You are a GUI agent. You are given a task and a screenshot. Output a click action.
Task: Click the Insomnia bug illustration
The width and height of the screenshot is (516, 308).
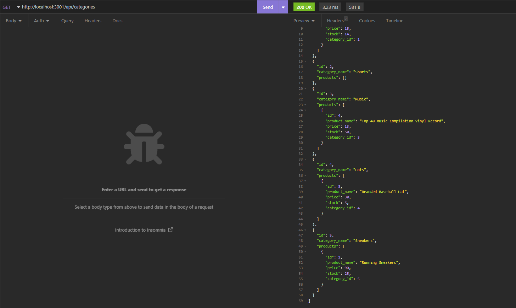pos(144,144)
